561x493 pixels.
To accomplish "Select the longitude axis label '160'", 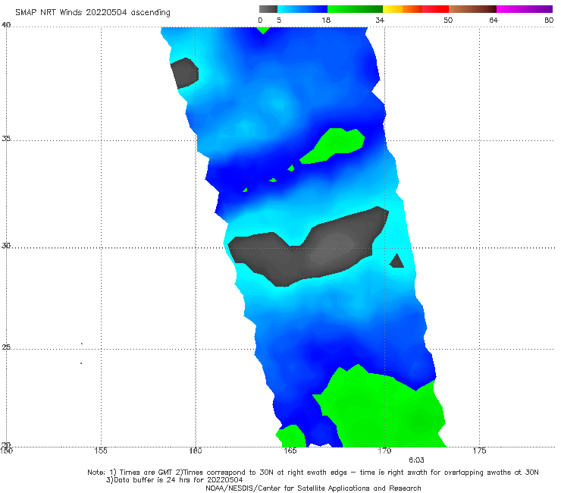I will 196,451.
